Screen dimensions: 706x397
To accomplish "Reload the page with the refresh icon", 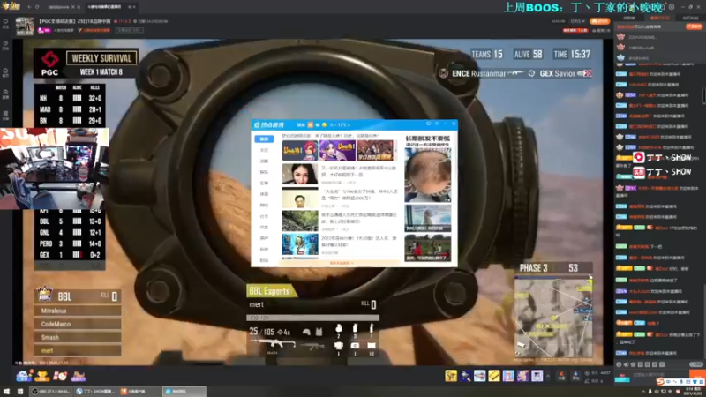I will pos(37,7).
